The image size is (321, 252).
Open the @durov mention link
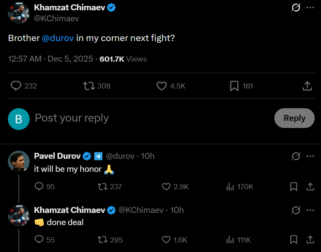(56, 38)
